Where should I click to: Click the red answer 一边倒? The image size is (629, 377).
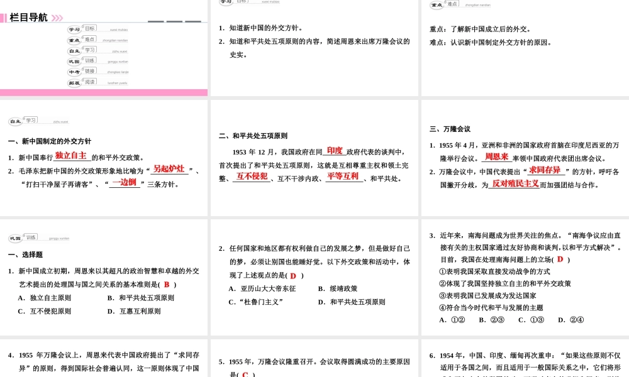pos(125,182)
